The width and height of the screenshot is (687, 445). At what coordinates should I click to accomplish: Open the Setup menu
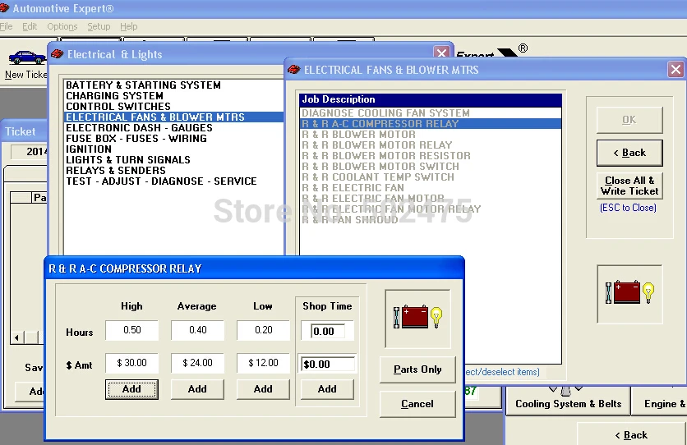[99, 26]
